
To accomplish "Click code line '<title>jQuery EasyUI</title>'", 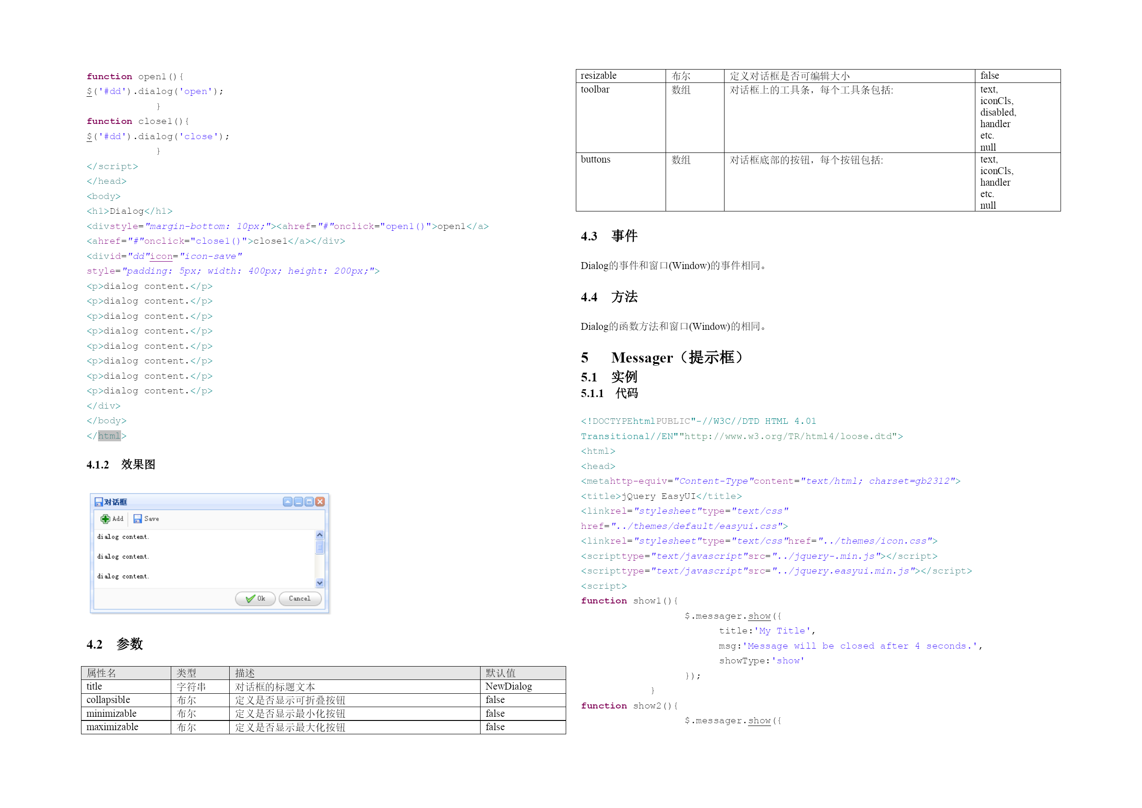I will 661,496.
